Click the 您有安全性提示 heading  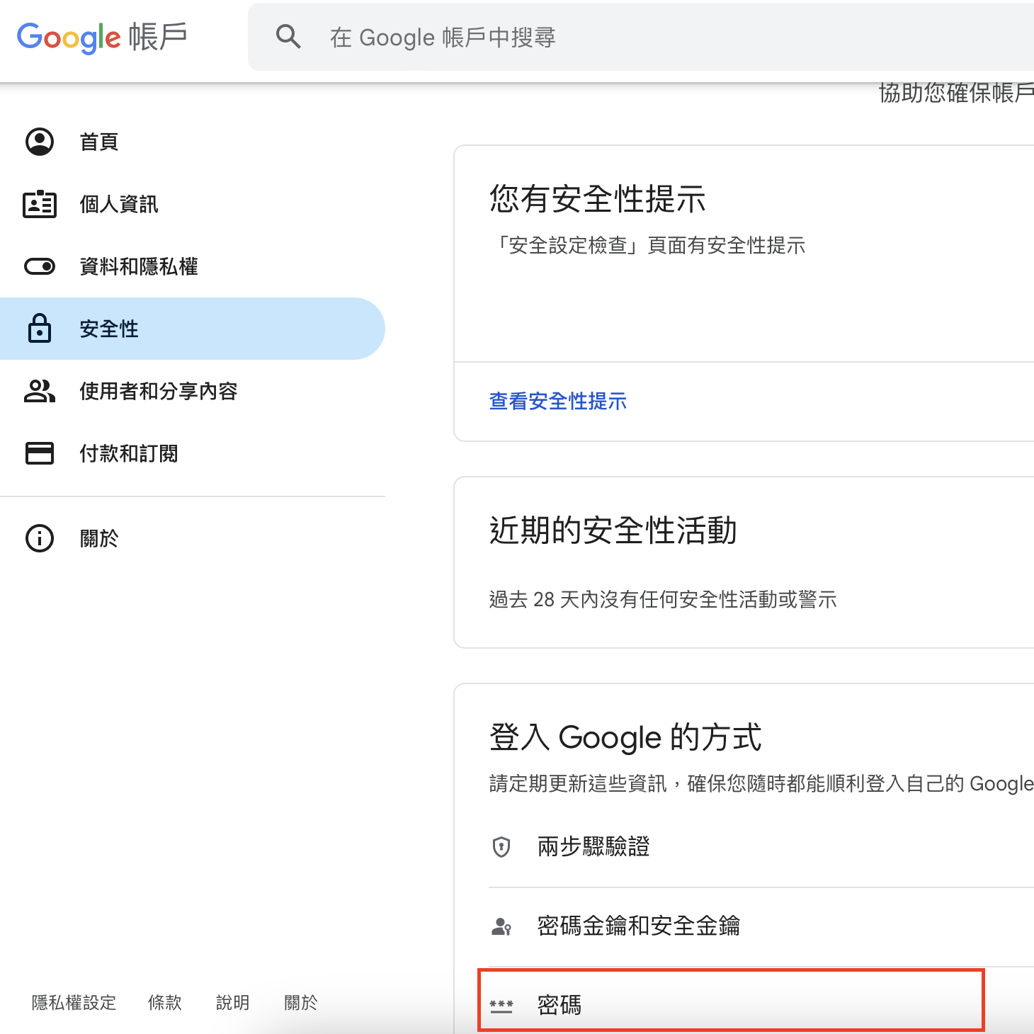click(598, 198)
